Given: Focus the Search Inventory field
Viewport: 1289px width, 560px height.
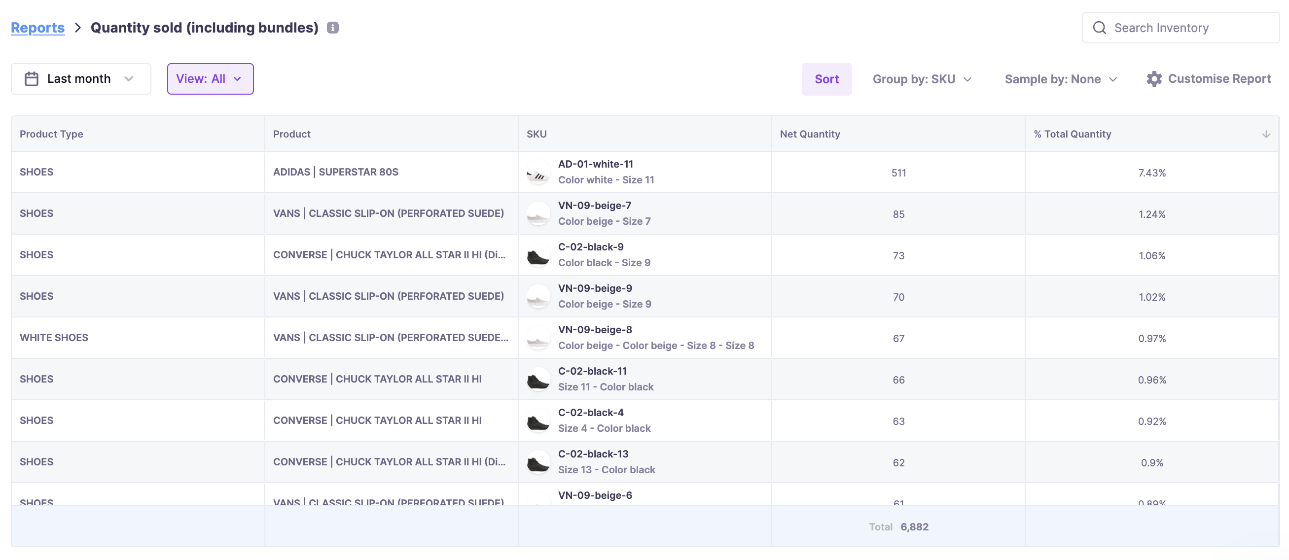Looking at the screenshot, I should click(1181, 28).
